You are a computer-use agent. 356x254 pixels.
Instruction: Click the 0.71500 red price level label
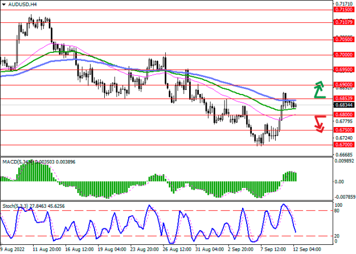(344, 10)
